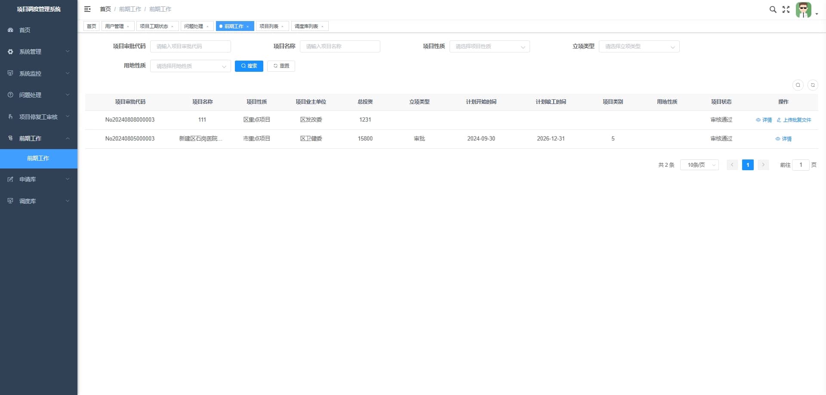Focus the 项目名称 input field
This screenshot has height=395, width=826.
click(340, 46)
